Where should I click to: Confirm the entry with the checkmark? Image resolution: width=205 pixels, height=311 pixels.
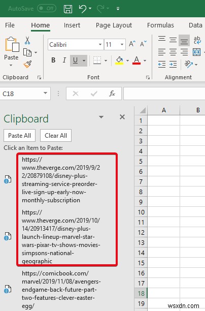[94, 94]
